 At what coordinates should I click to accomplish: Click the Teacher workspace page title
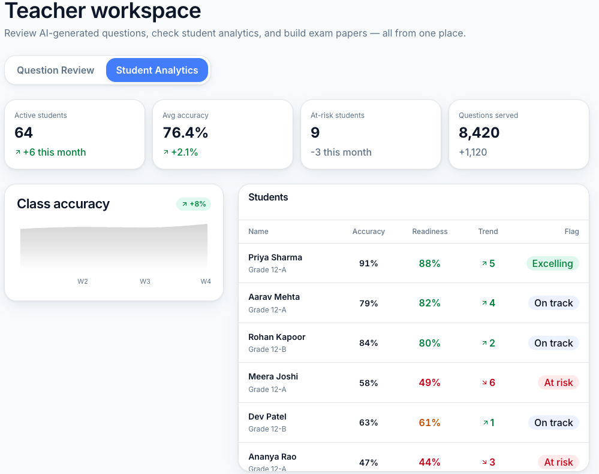[x=103, y=10]
